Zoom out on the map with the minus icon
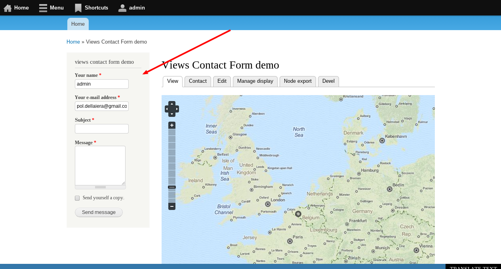501x269 pixels. (x=171, y=206)
